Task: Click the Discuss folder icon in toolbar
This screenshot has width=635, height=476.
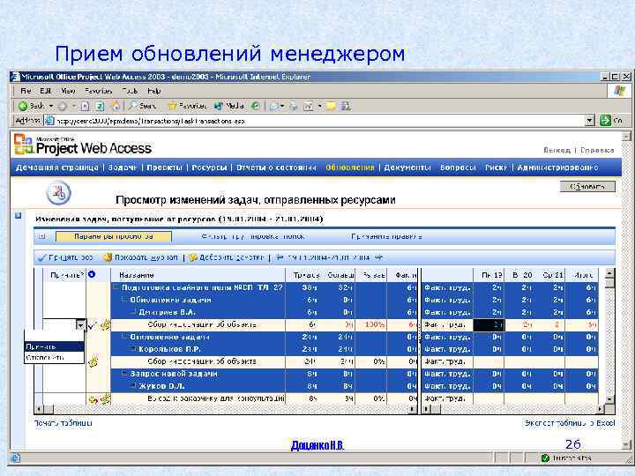Action: (x=332, y=107)
